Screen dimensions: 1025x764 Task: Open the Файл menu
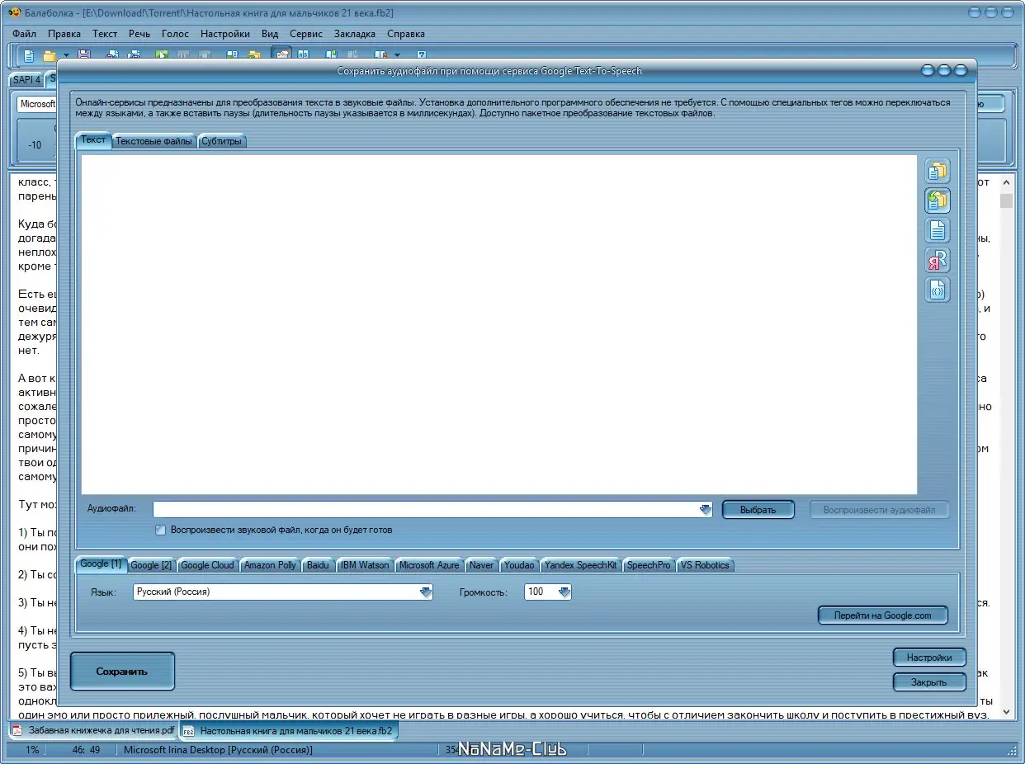coord(25,34)
